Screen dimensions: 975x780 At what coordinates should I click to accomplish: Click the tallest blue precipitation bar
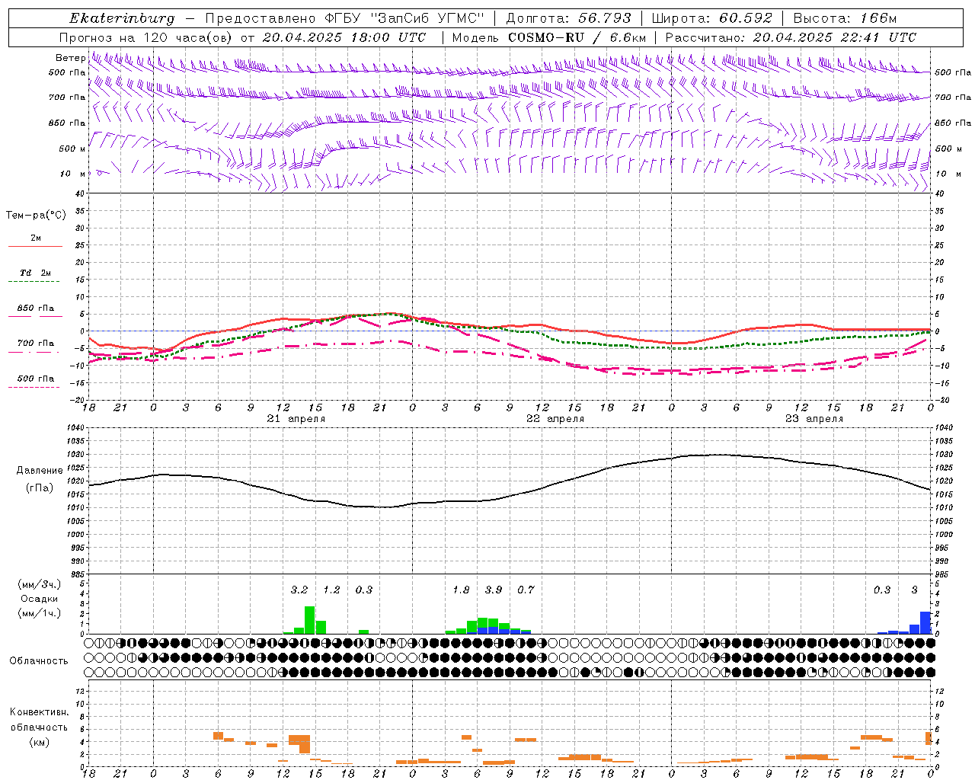point(925,622)
